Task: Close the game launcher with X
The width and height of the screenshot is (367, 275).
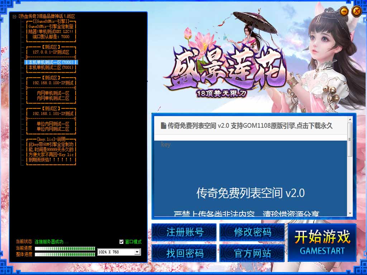Action: click(x=357, y=11)
